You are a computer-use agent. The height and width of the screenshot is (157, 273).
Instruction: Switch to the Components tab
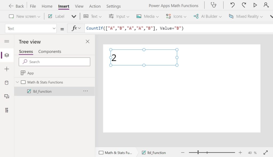pos(50,51)
